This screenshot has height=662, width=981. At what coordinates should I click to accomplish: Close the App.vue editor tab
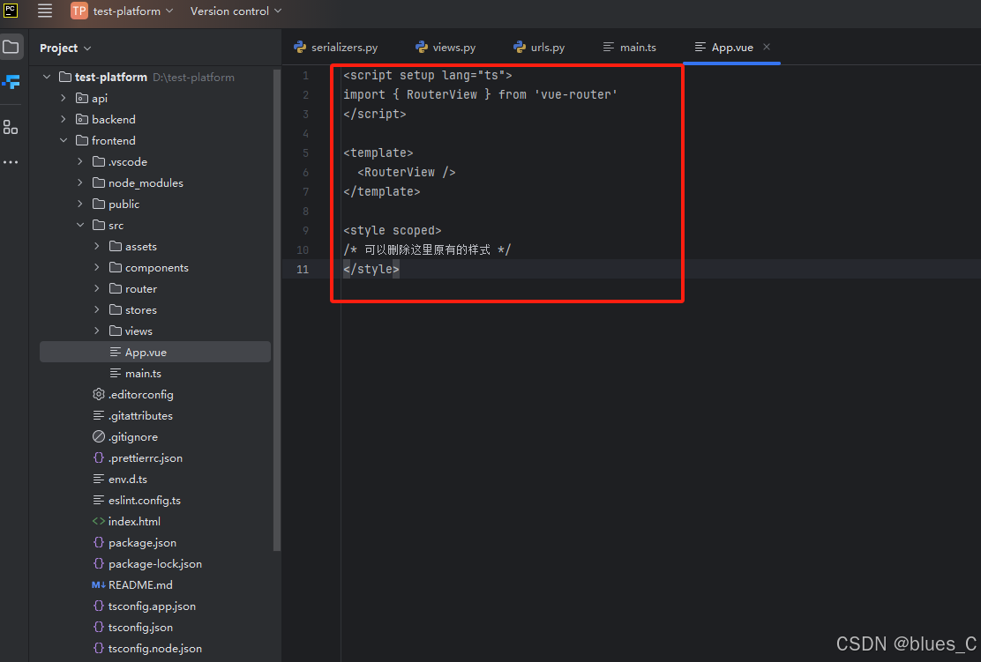(x=767, y=47)
